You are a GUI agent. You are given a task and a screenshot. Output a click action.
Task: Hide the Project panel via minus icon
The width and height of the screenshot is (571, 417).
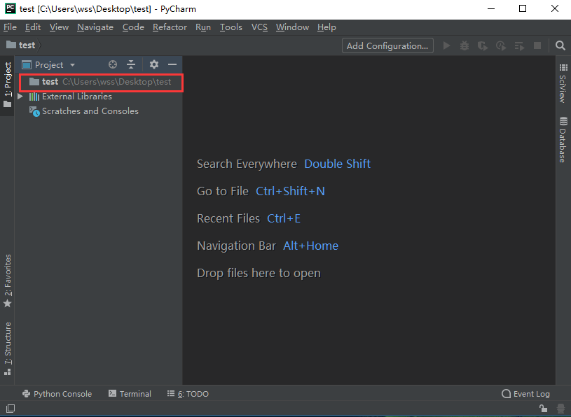pyautogui.click(x=172, y=64)
